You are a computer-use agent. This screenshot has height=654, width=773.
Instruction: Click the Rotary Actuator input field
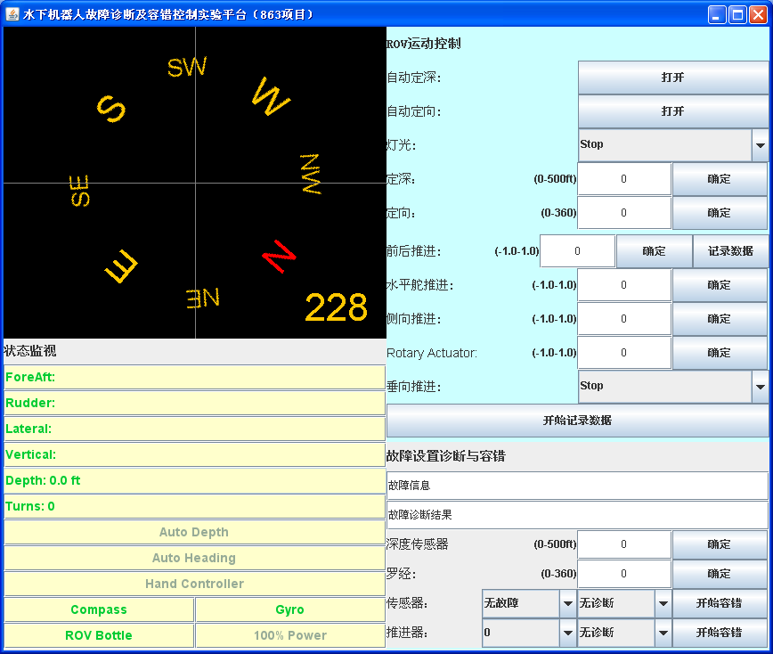click(x=624, y=353)
